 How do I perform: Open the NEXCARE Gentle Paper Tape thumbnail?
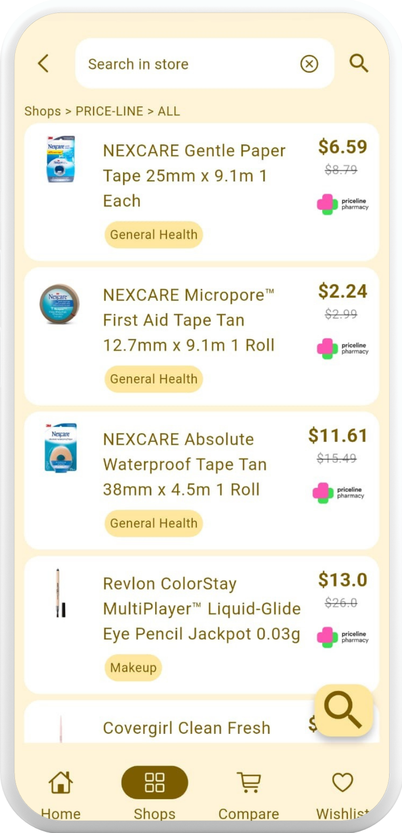coord(60,159)
